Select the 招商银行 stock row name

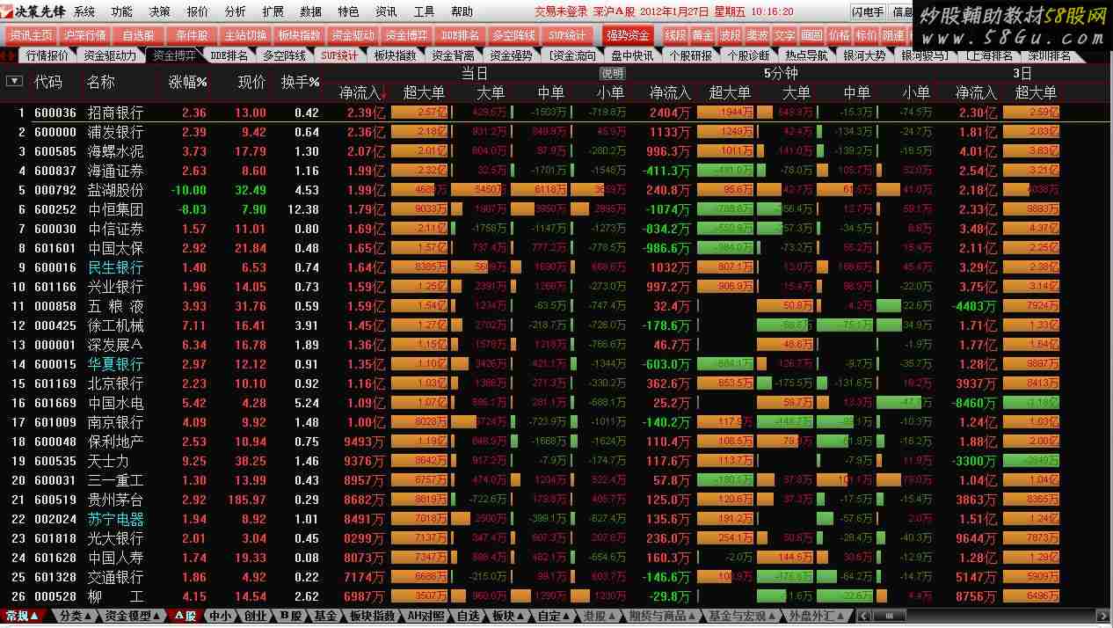(115, 113)
